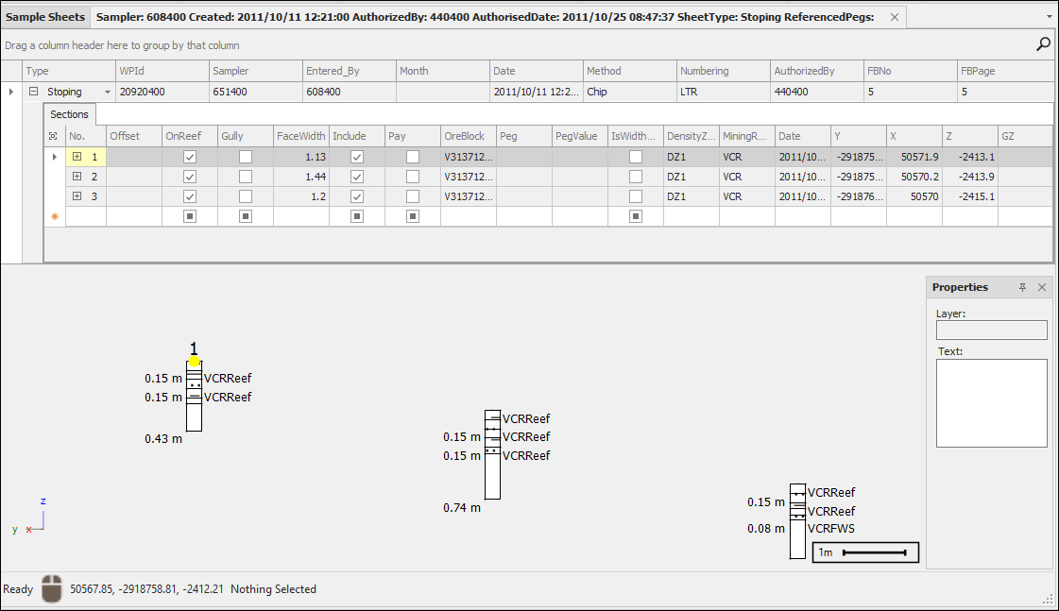Click the 1m scale bar
Image resolution: width=1059 pixels, height=611 pixels.
pyautogui.click(x=865, y=552)
